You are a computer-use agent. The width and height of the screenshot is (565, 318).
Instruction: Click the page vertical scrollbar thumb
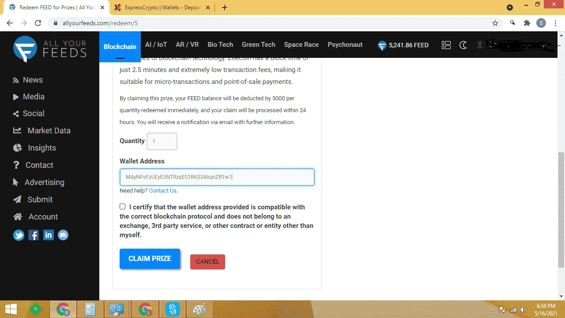pos(561,209)
